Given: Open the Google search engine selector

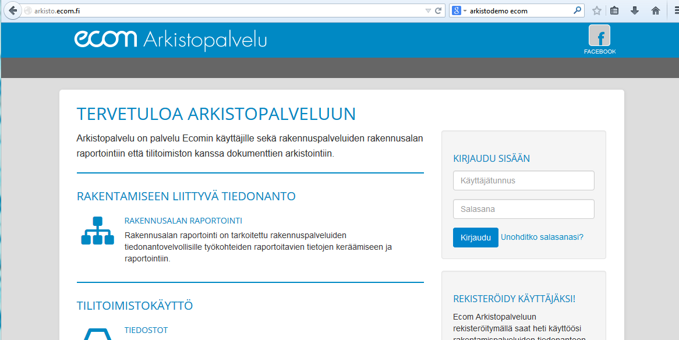Looking at the screenshot, I should tap(459, 11).
